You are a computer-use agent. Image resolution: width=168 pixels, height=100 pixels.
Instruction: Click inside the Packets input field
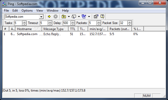point(93,23)
